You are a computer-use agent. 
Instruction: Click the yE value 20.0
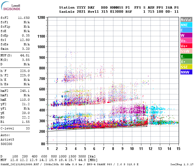pyautogui.click(x=26, y=113)
